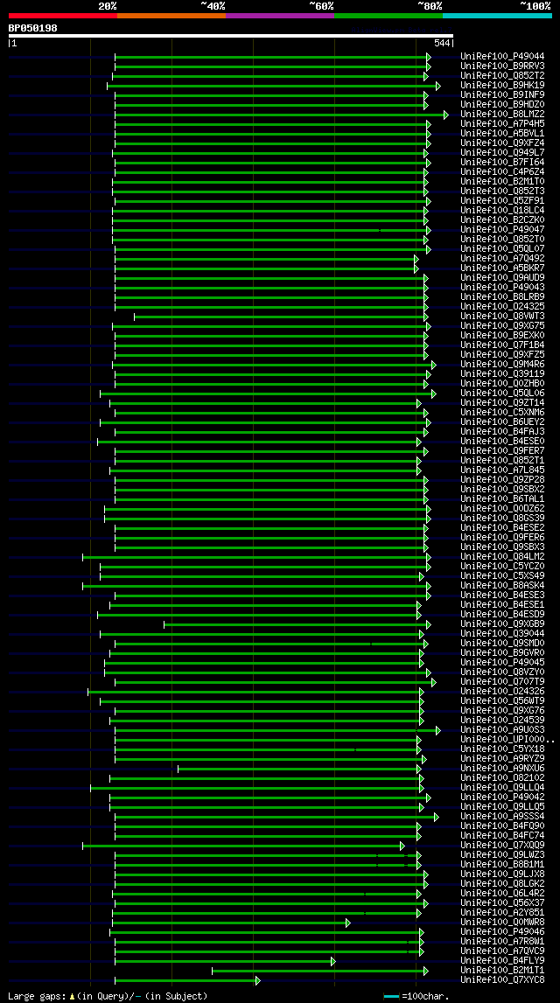
Task: Select the UniRef100_Q9LWZ3 label
Action: [x=502, y=855]
